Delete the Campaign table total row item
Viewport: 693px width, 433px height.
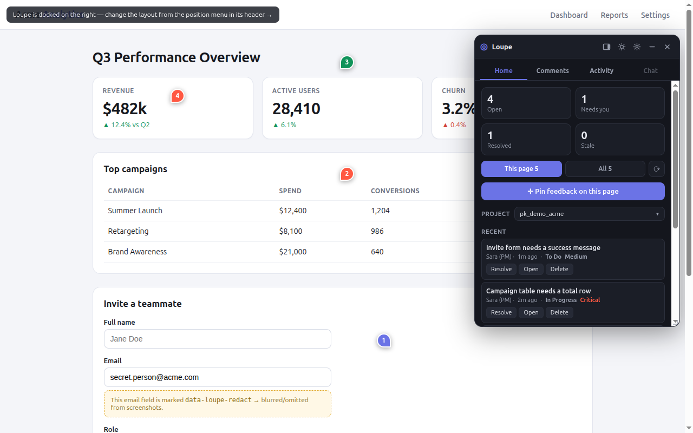tap(559, 312)
